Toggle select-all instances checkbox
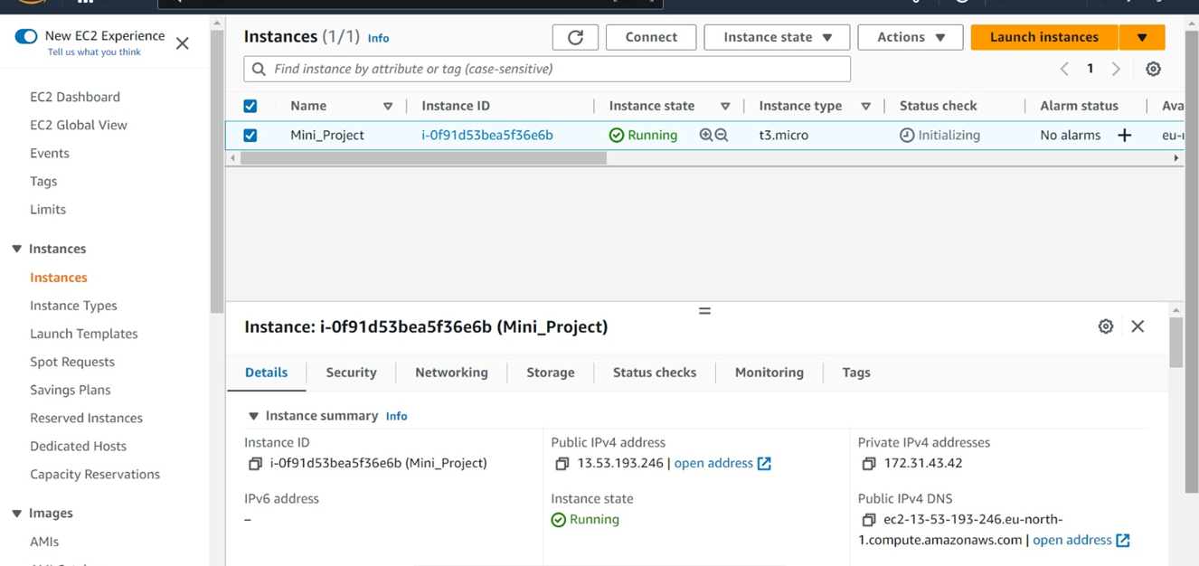 (x=250, y=106)
